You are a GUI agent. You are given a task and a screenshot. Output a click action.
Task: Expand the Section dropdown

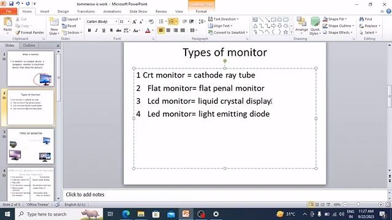[x=72, y=32]
